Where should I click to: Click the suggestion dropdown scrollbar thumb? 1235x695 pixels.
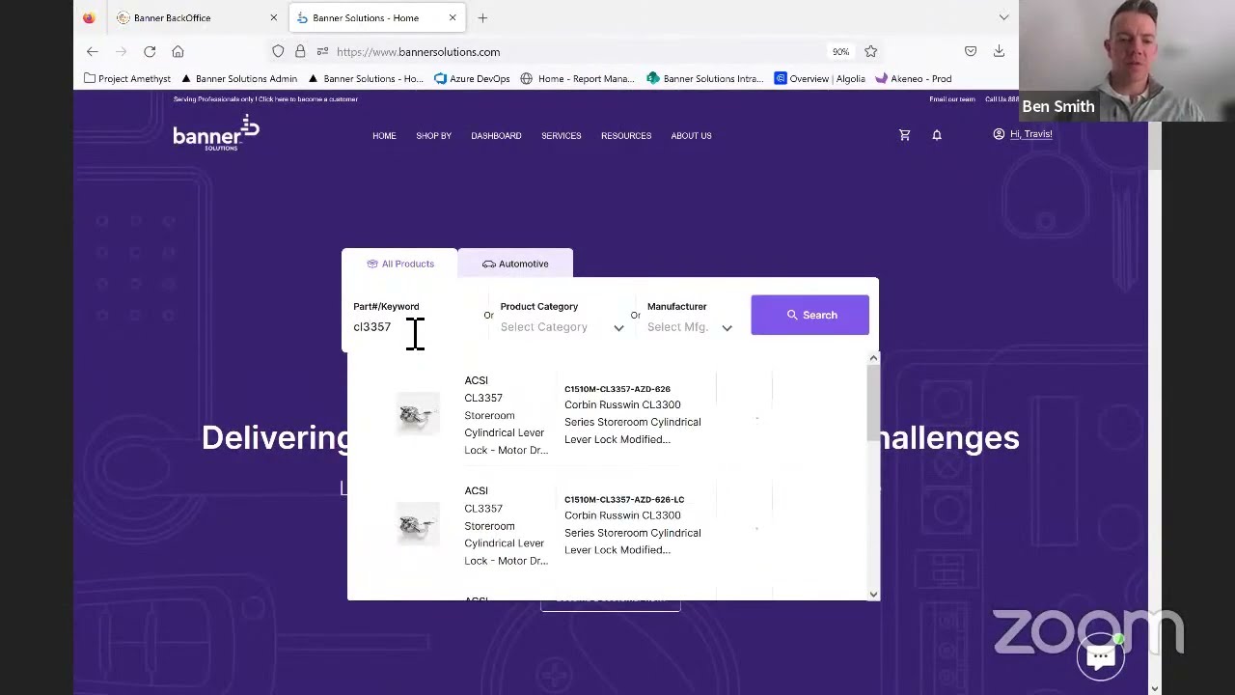[x=873, y=403]
